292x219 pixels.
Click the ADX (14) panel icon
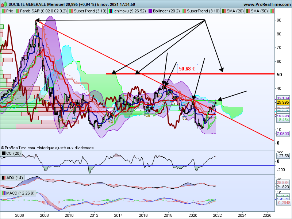click(4, 178)
